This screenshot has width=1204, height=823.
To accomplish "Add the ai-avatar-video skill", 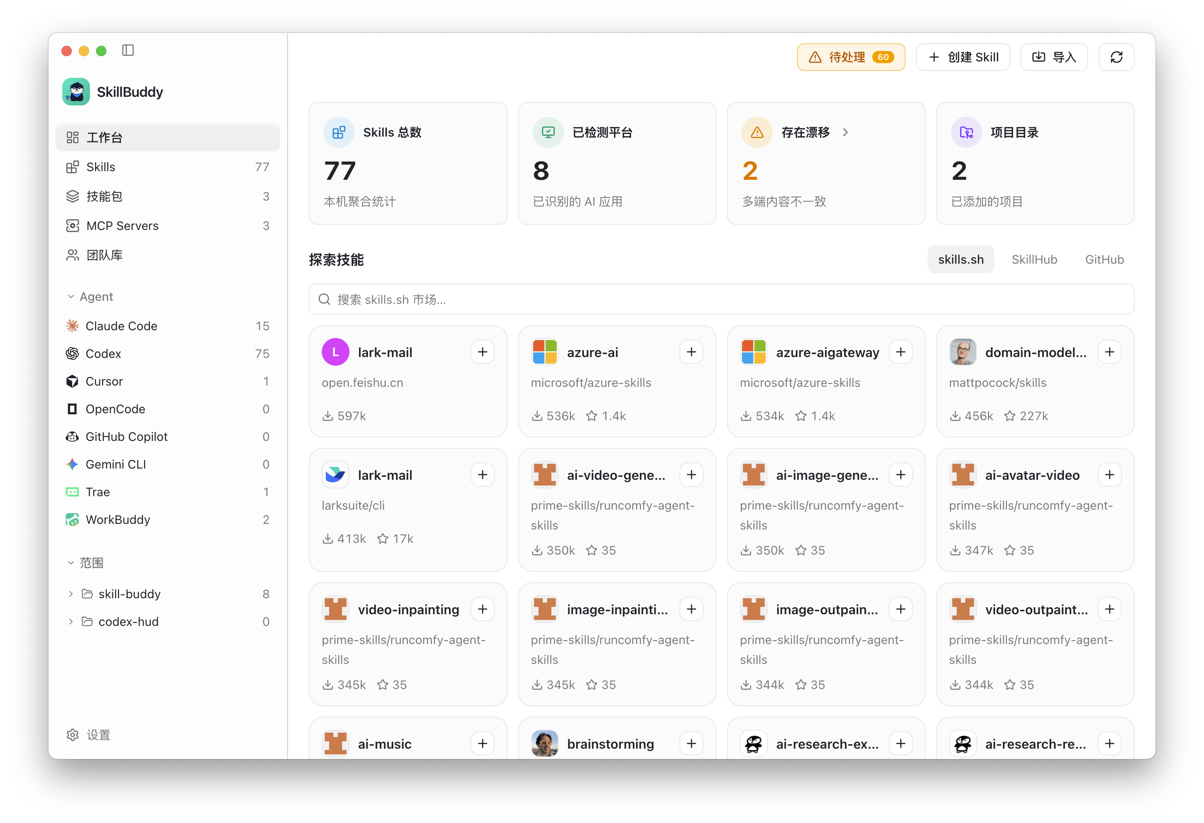I will click(x=1110, y=475).
